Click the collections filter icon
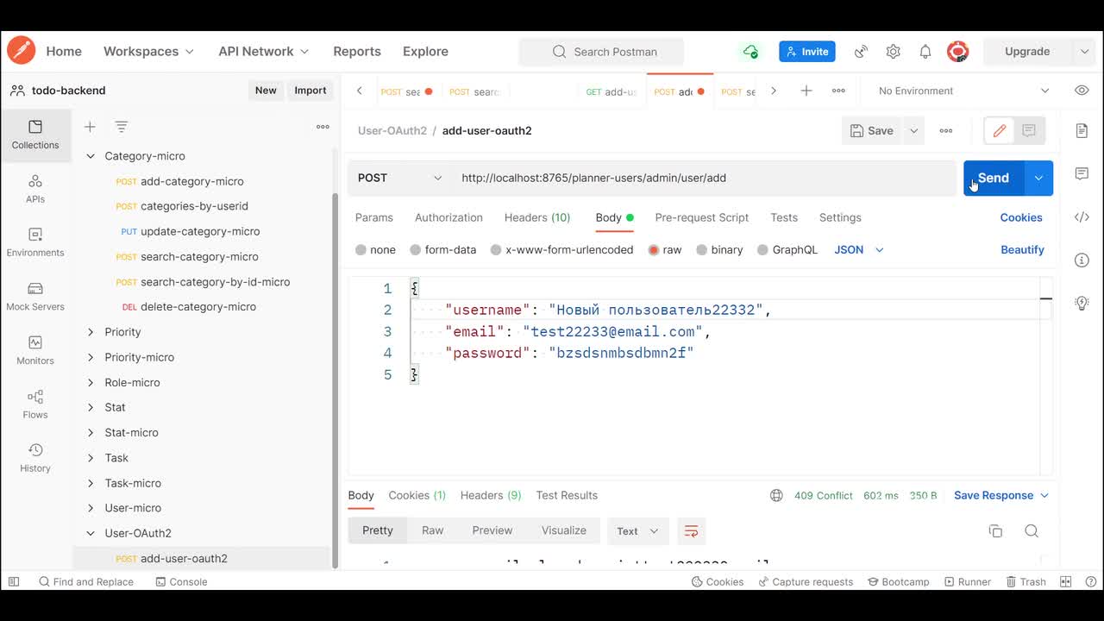This screenshot has height=621, width=1104. click(x=122, y=127)
